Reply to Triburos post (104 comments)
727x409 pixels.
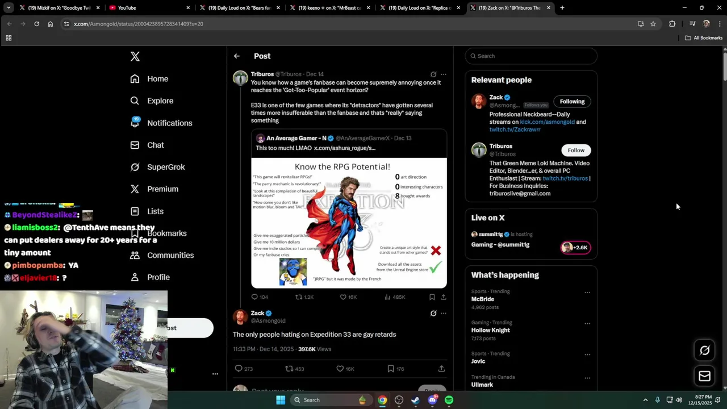click(260, 297)
